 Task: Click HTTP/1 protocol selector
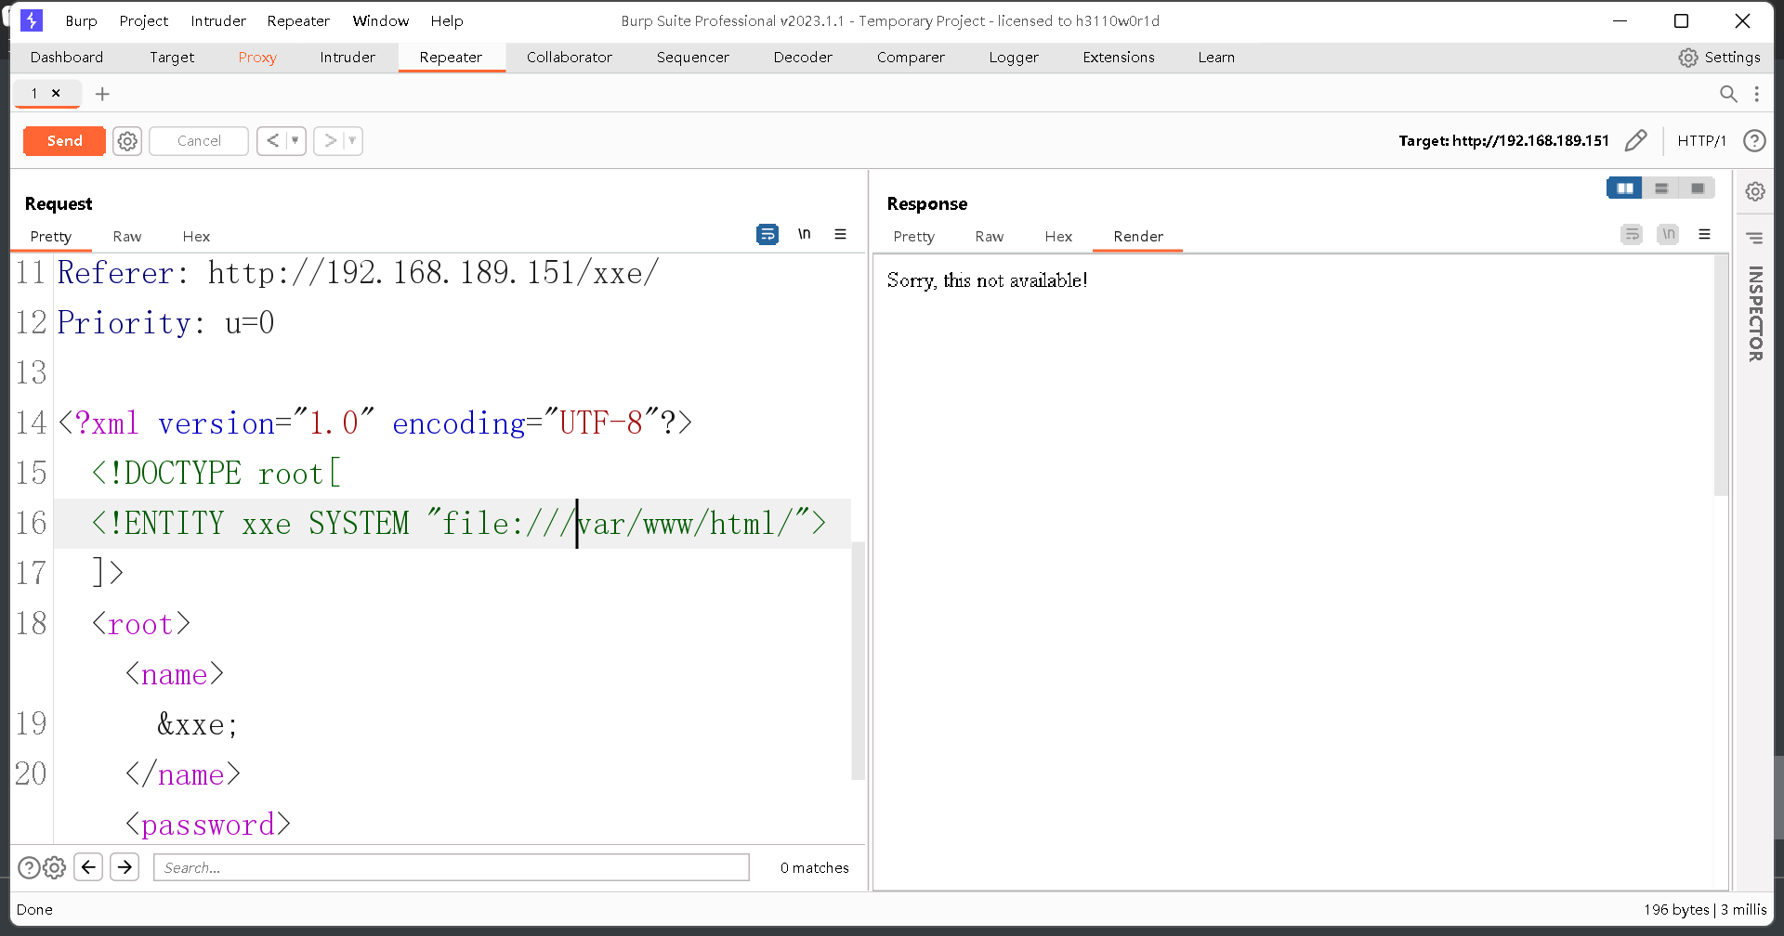[1701, 141]
